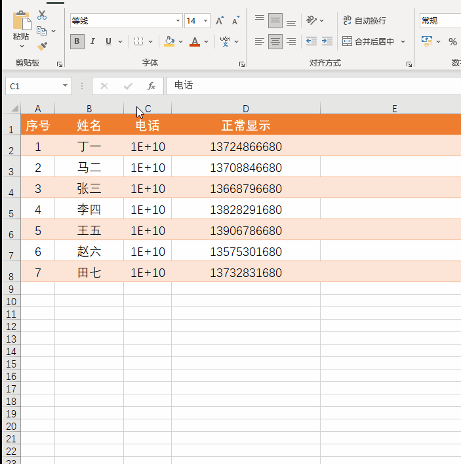Align text right
This screenshot has height=464, width=461.
click(x=291, y=41)
